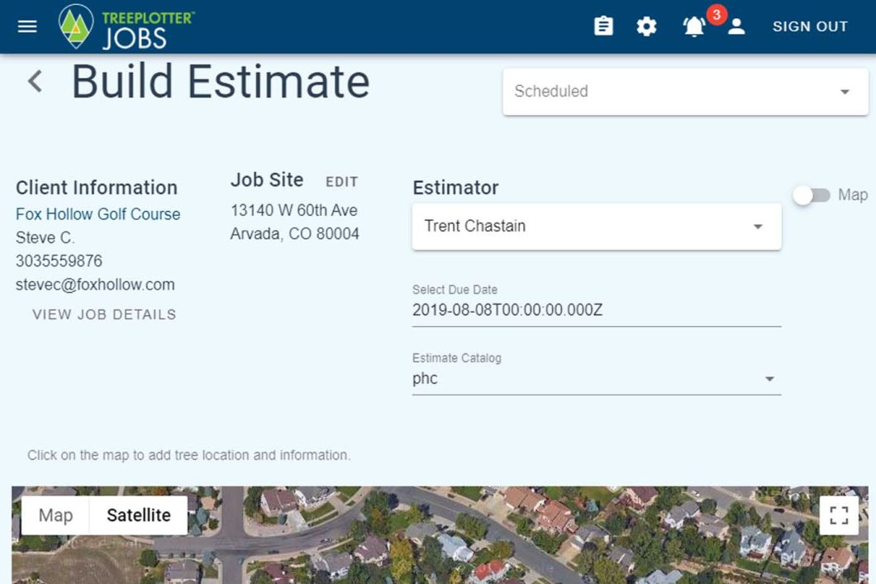Toggle fullscreen map view
Viewport: 876px width, 584px height.
pyautogui.click(x=839, y=515)
